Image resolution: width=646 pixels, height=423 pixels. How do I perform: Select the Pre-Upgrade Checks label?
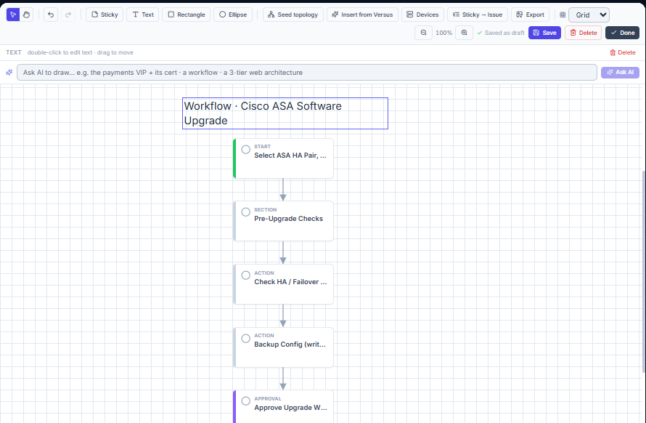288,219
